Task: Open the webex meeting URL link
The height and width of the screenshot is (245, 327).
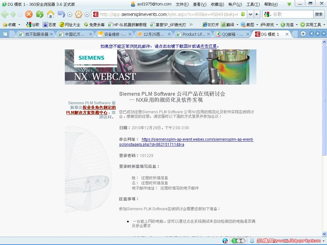Action: (186, 142)
